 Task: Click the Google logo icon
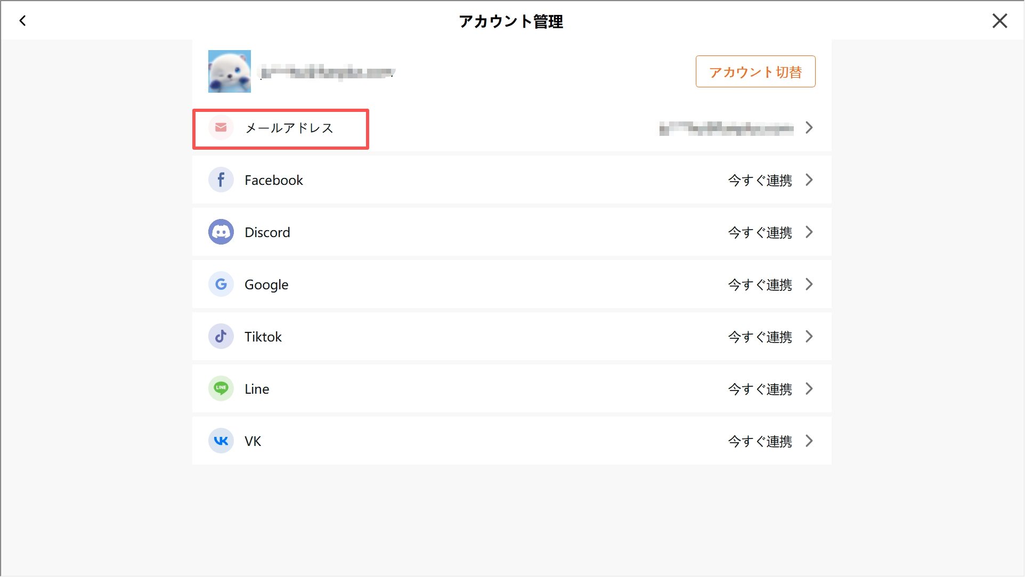pyautogui.click(x=221, y=285)
